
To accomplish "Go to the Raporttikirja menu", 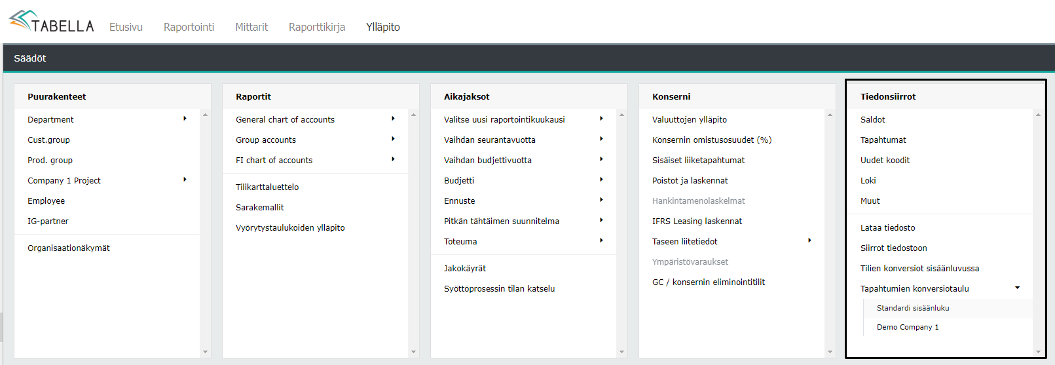I will (x=317, y=27).
